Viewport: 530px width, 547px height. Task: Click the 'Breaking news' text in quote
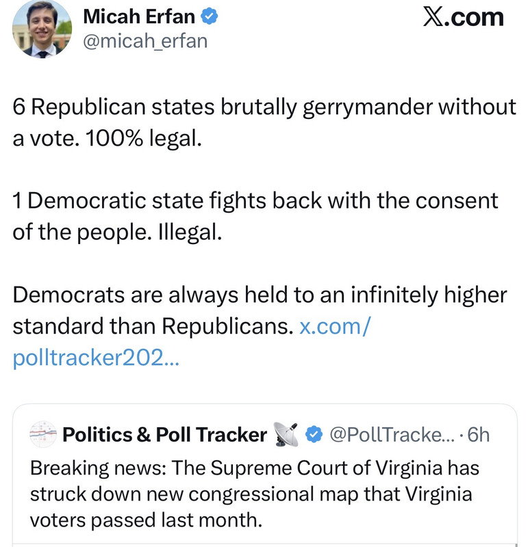(x=98, y=468)
